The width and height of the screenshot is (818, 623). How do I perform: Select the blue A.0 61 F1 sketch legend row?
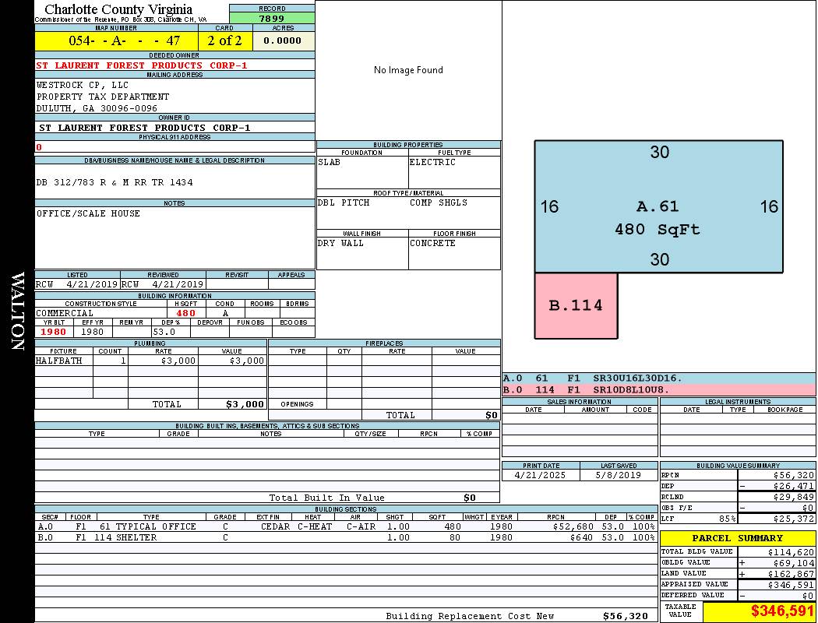[659, 378]
